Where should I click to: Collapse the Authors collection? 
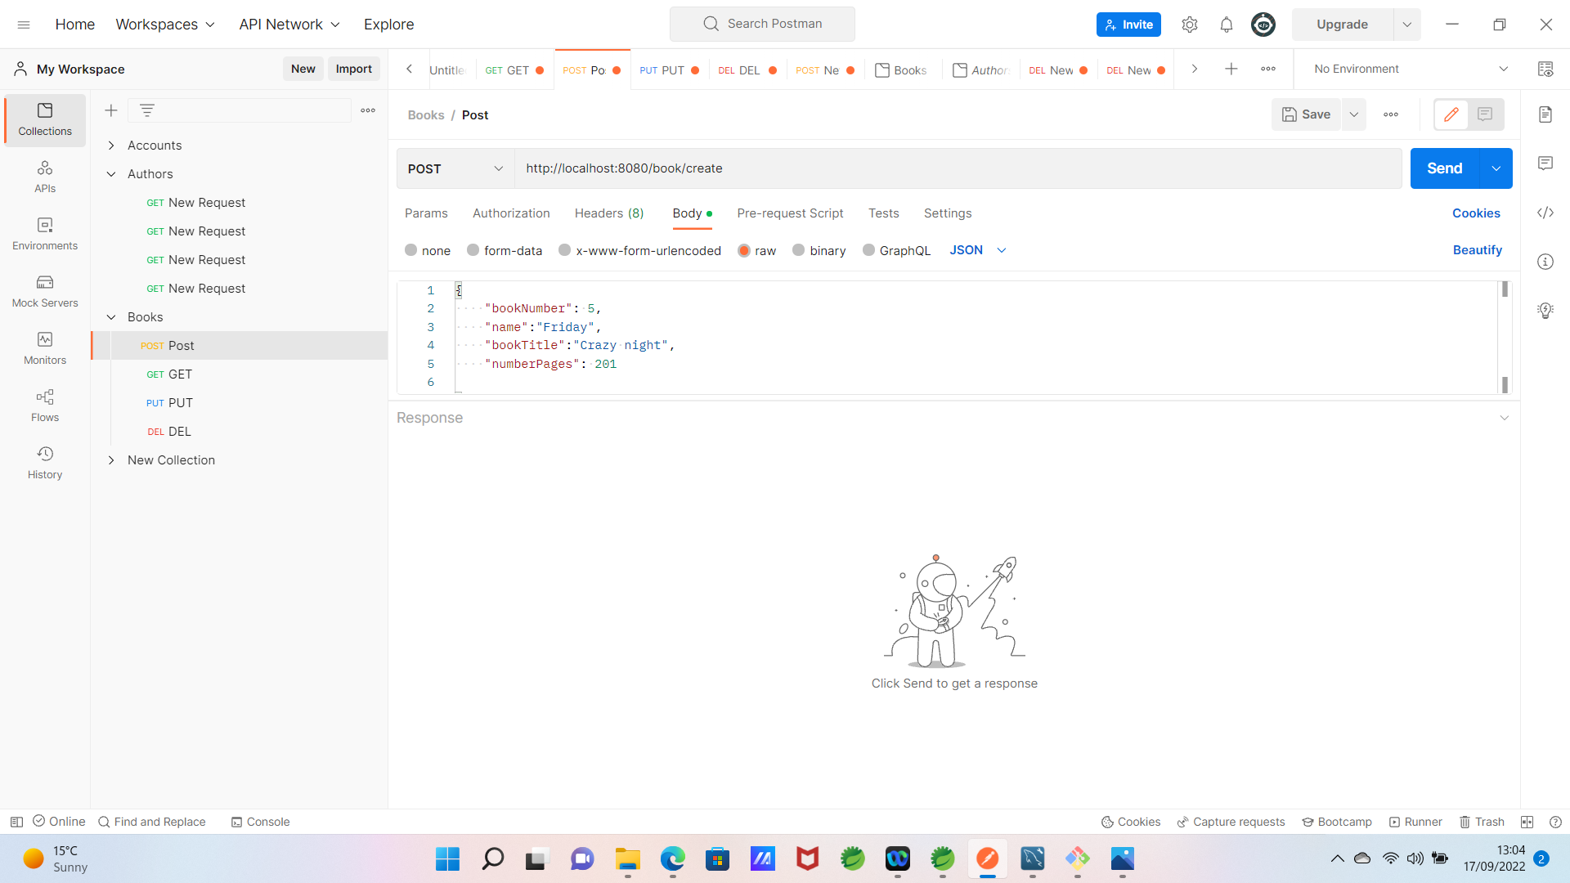[111, 174]
